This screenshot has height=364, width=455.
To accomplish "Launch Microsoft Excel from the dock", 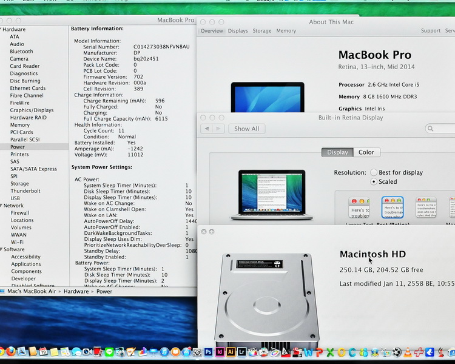I will click(x=330, y=352).
